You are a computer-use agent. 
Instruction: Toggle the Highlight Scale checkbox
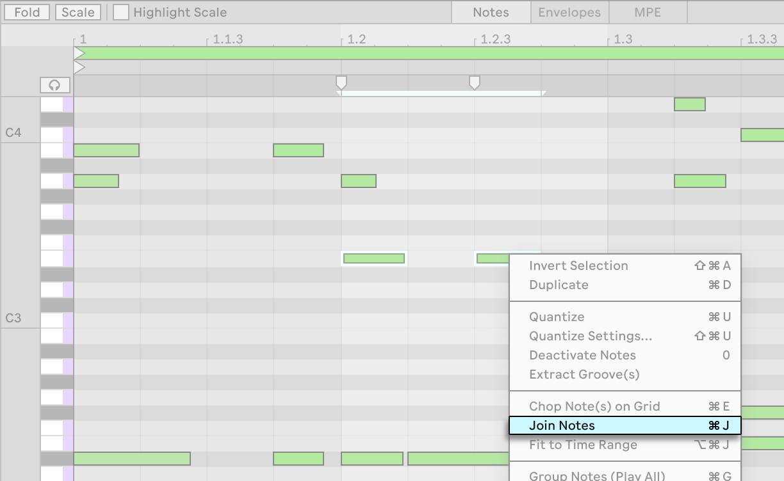point(121,12)
